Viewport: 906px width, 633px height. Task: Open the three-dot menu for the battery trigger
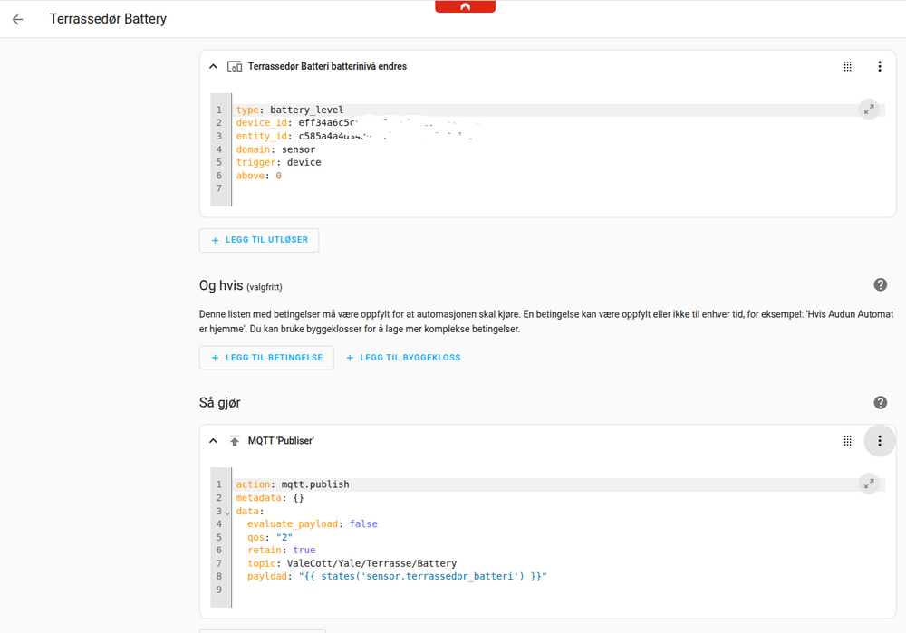click(879, 66)
